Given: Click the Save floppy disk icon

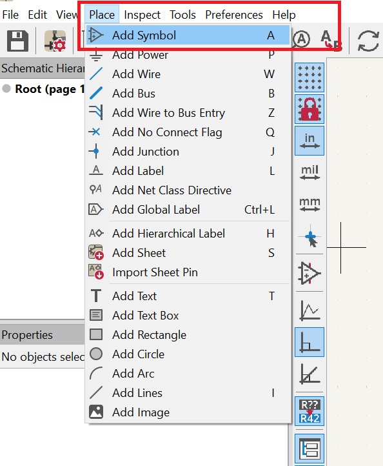Looking at the screenshot, I should coord(17,41).
